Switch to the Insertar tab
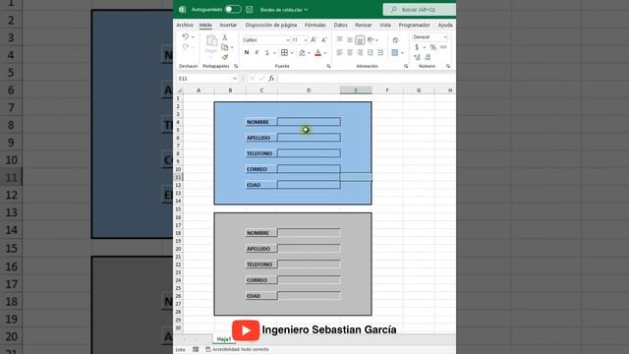This screenshot has width=629, height=354. pos(228,25)
